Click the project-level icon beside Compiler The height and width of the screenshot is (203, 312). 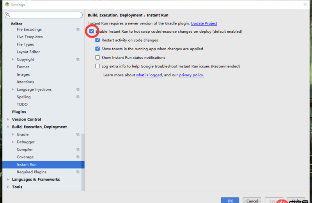(78, 149)
